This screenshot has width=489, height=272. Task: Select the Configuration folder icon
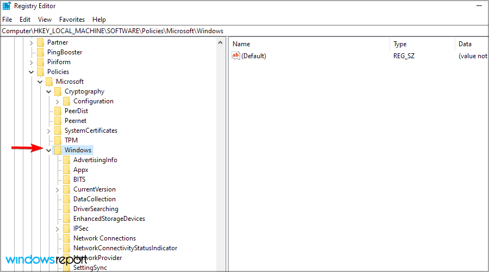[67, 101]
